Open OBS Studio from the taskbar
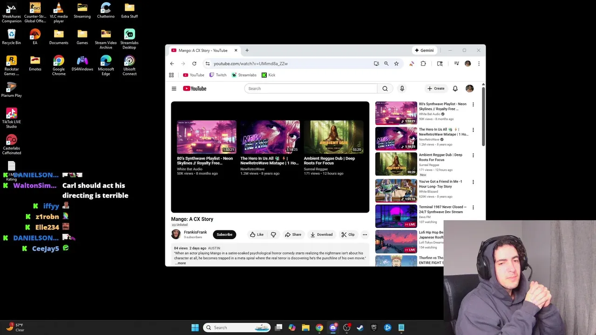 coord(346,328)
